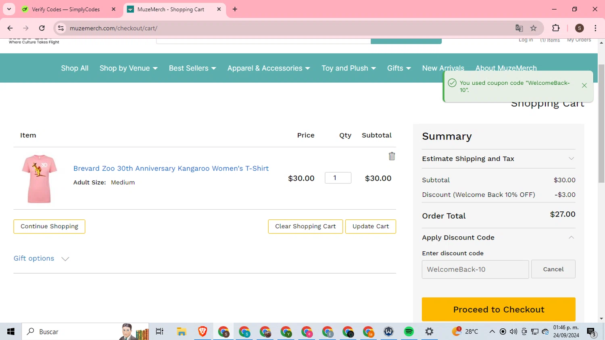
Task: Show hidden system tray icons
Action: pos(492,332)
